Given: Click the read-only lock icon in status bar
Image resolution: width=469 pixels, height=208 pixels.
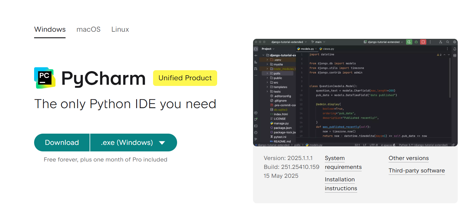Looking at the screenshot, I should pos(453,145).
